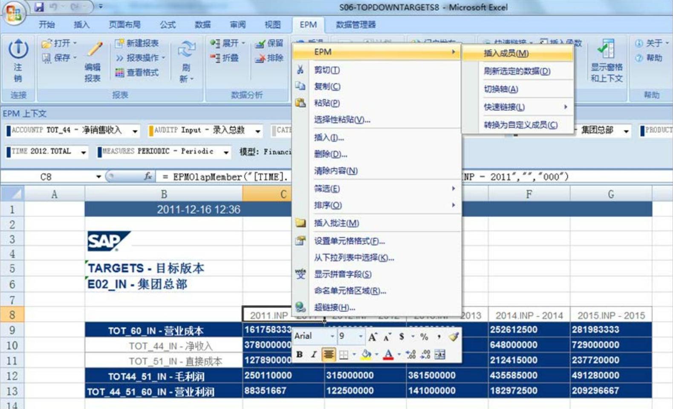Image resolution: width=673 pixels, height=409 pixels.
Task: Click Grow Font icon in mini toolbar
Action: (x=373, y=337)
